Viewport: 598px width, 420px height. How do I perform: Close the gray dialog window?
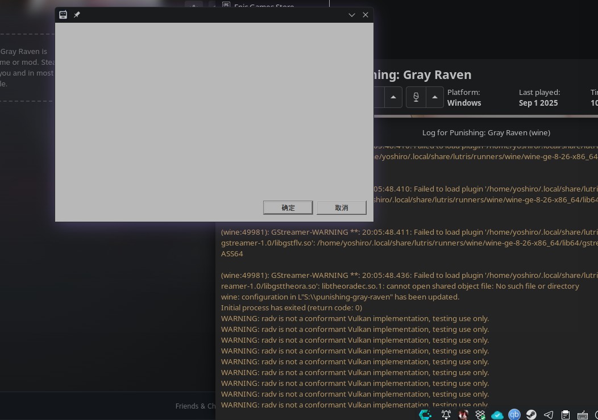pyautogui.click(x=366, y=15)
